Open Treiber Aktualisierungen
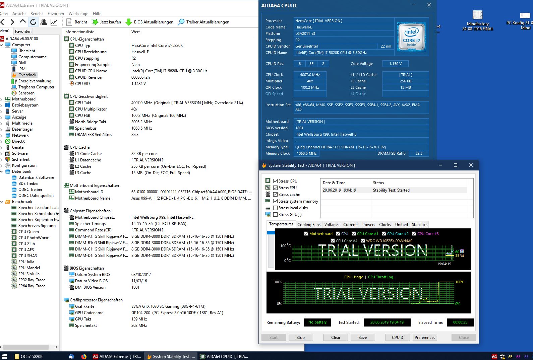This screenshot has width=533, height=360. [x=204, y=22]
